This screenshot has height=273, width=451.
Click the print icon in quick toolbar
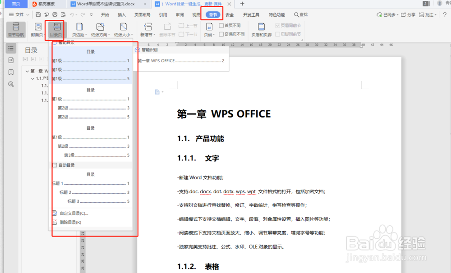pyautogui.click(x=55, y=15)
